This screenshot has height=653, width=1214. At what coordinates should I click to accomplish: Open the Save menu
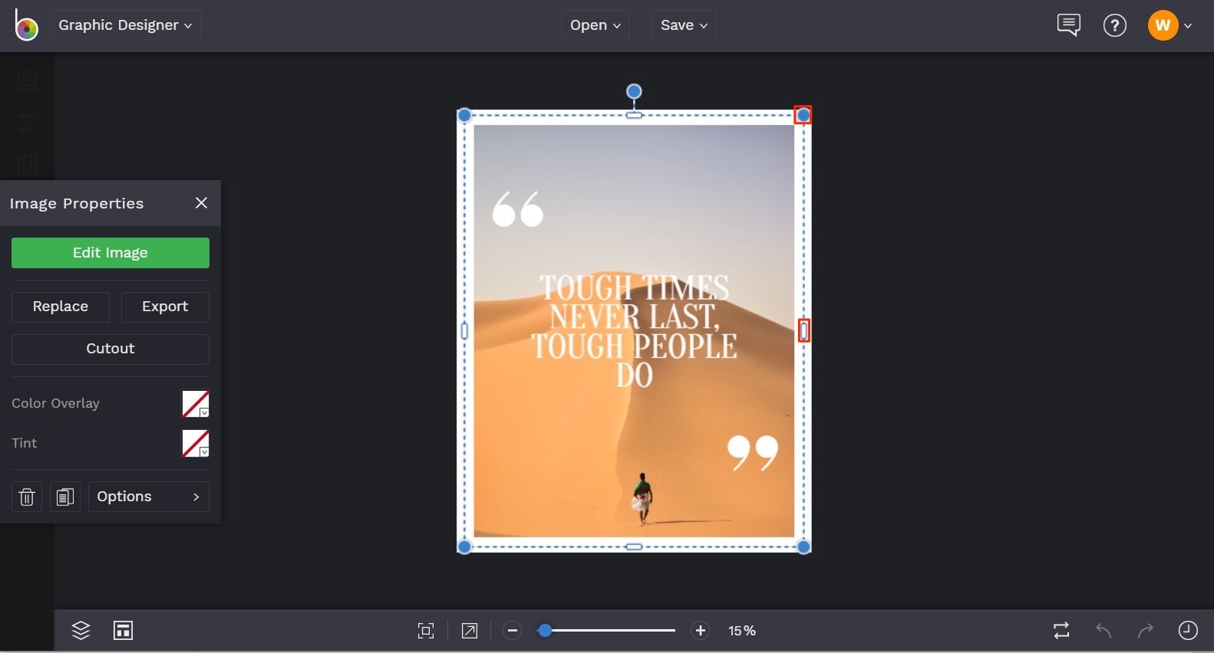click(683, 25)
